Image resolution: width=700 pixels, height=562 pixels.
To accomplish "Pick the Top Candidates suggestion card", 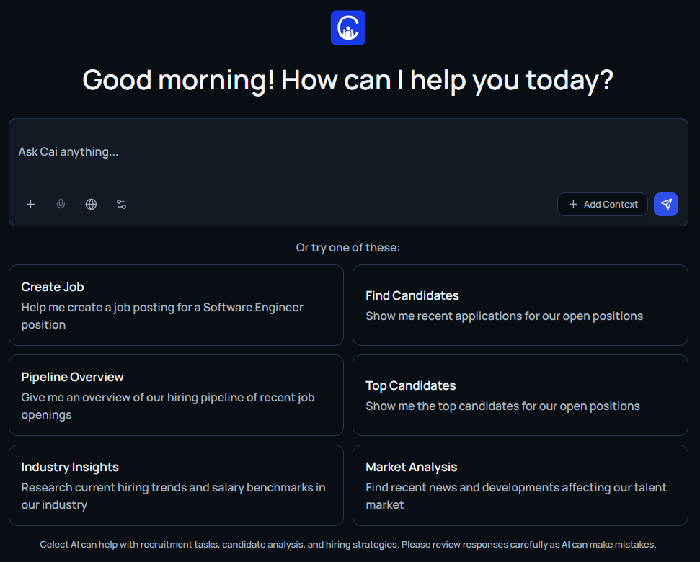I will [x=520, y=395].
